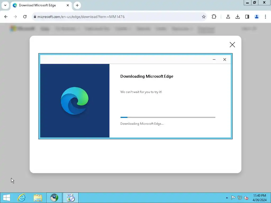Toggle the browser side panel
271x203 pixels.
pyautogui.click(x=247, y=17)
